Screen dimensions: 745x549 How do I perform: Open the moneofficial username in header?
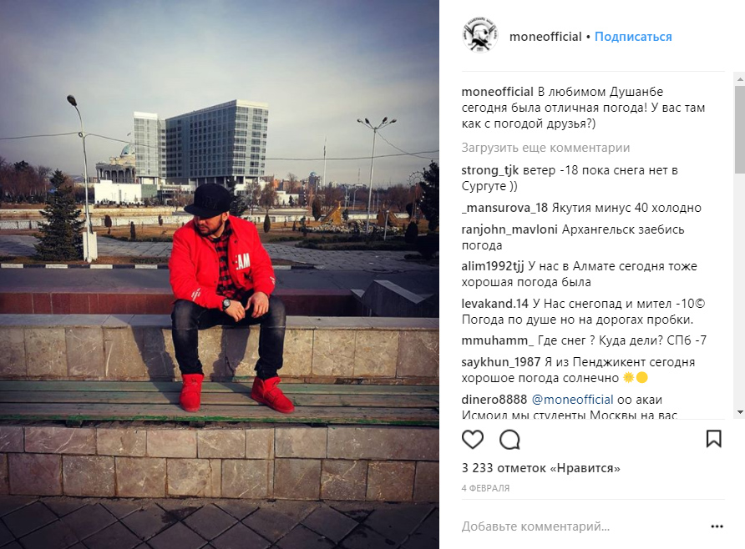(x=545, y=37)
